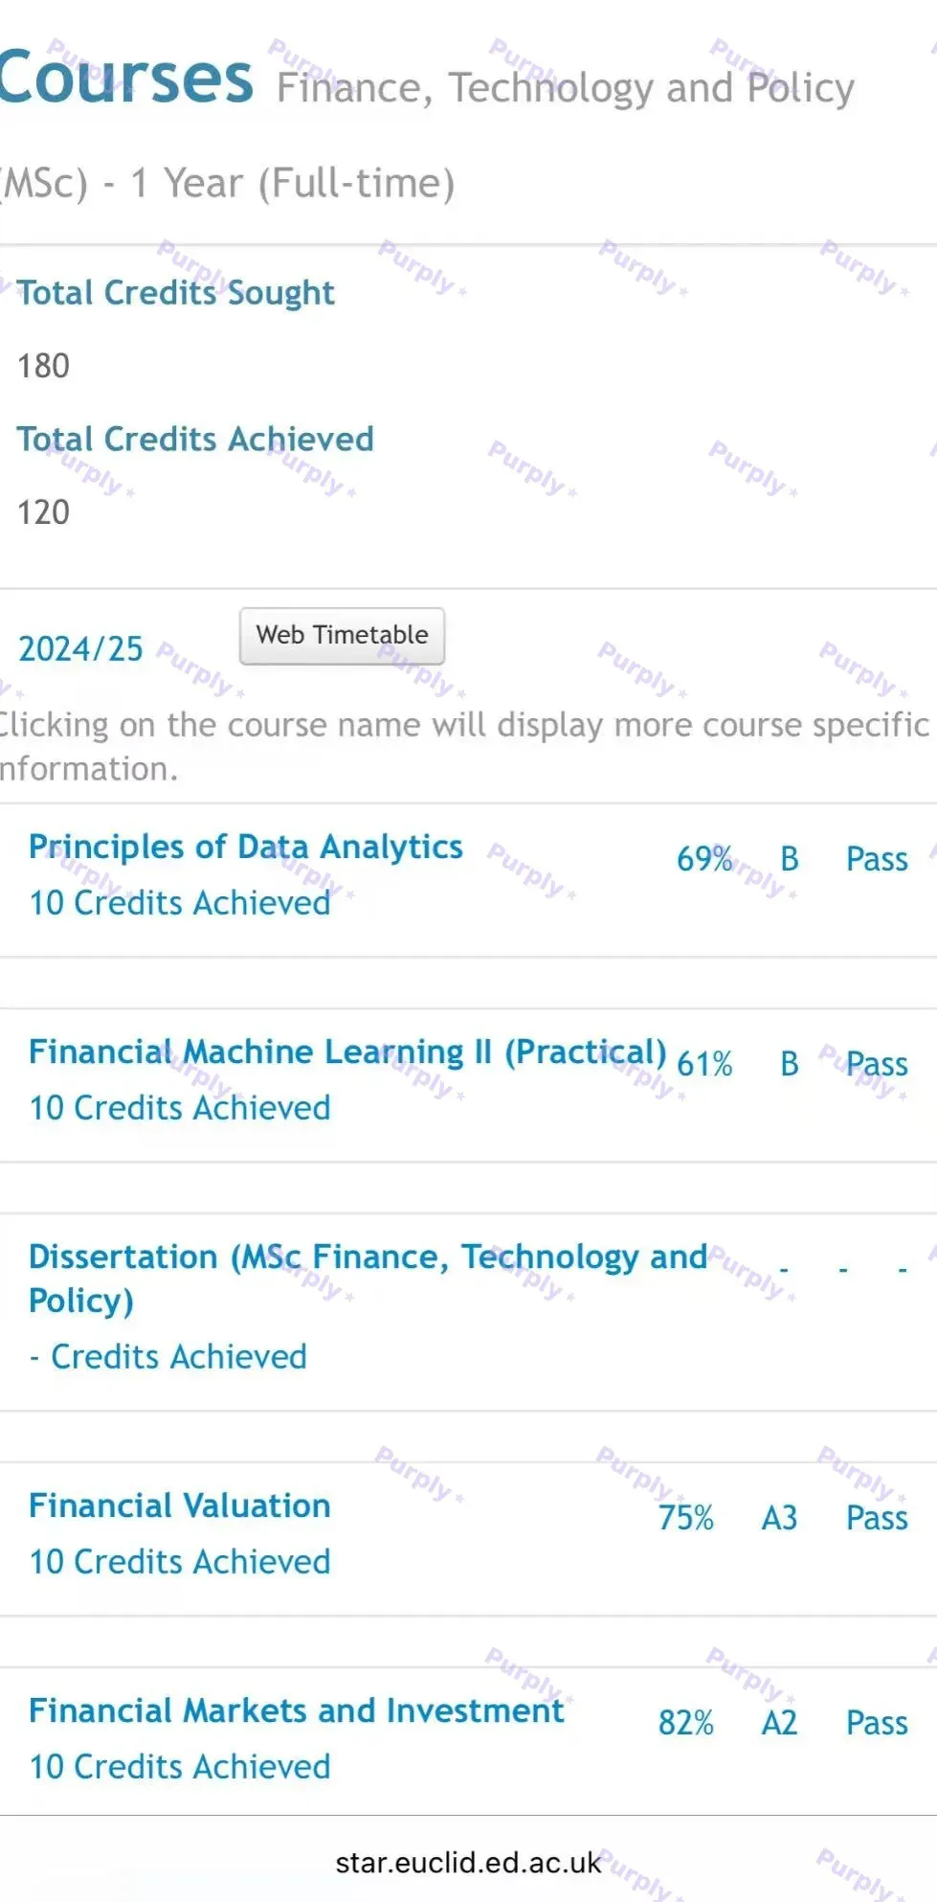Screen dimensions: 937x1902
Task: Open the Financial Machine Learning II (Practical) course
Action: tap(350, 1051)
